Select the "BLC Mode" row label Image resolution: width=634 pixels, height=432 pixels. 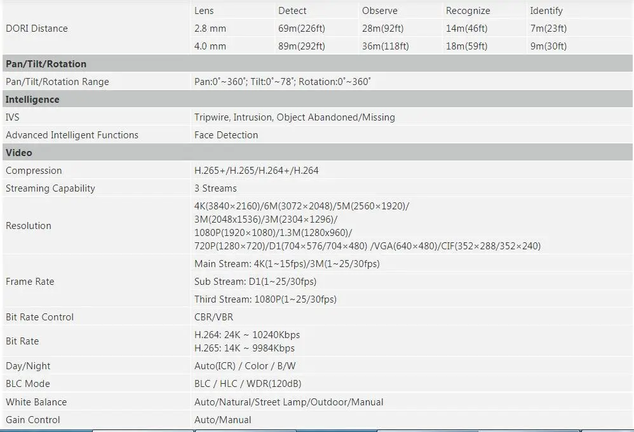28,384
